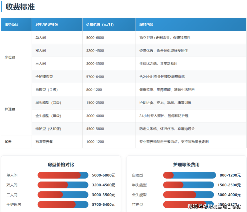Click the 房型/护理等级 column header

47,25
